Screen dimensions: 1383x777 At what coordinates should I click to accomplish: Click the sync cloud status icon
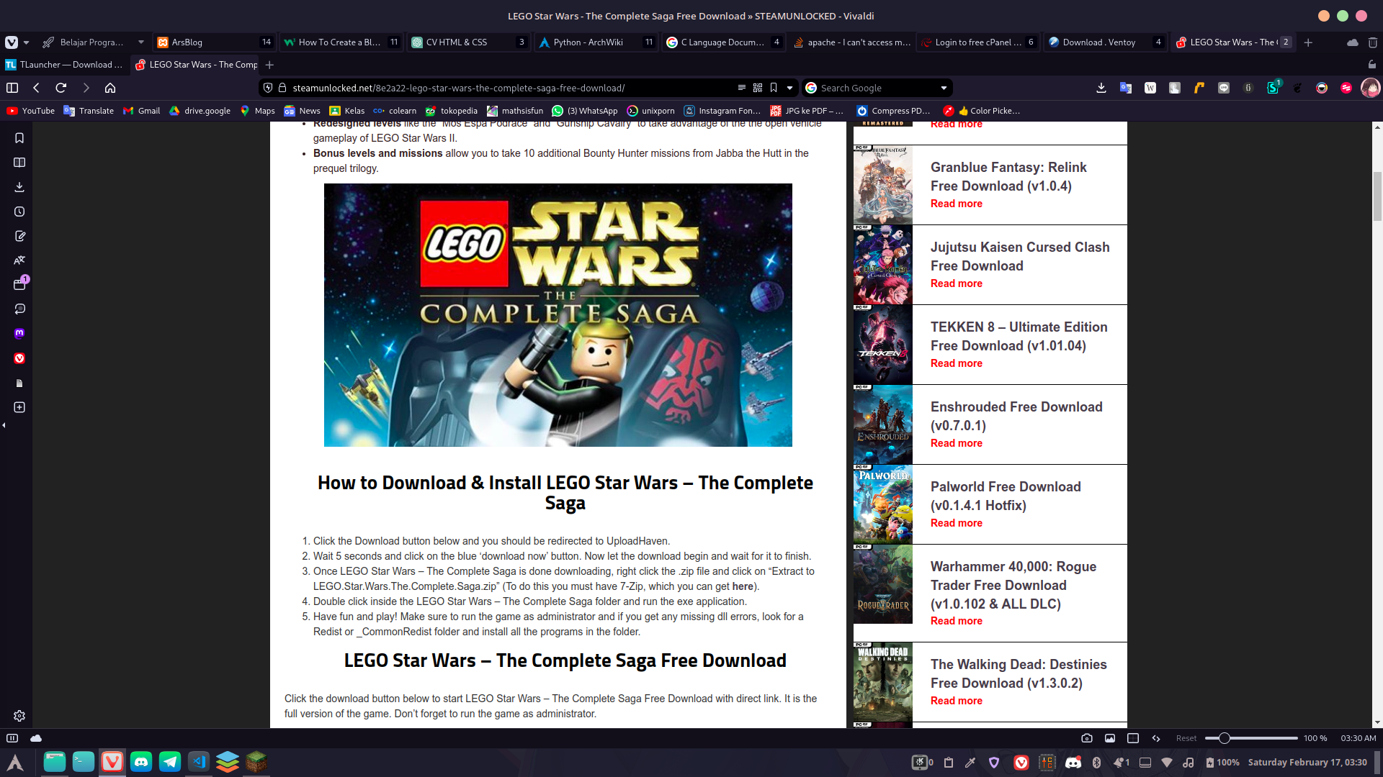[x=36, y=738]
